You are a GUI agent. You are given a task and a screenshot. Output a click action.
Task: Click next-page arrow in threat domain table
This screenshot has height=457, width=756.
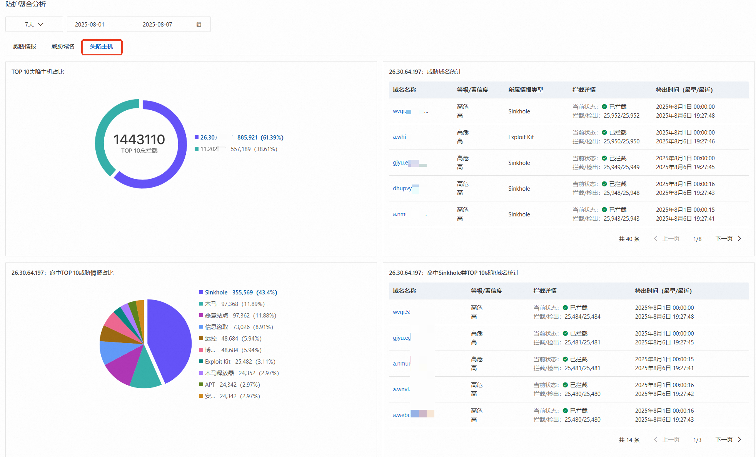point(739,239)
